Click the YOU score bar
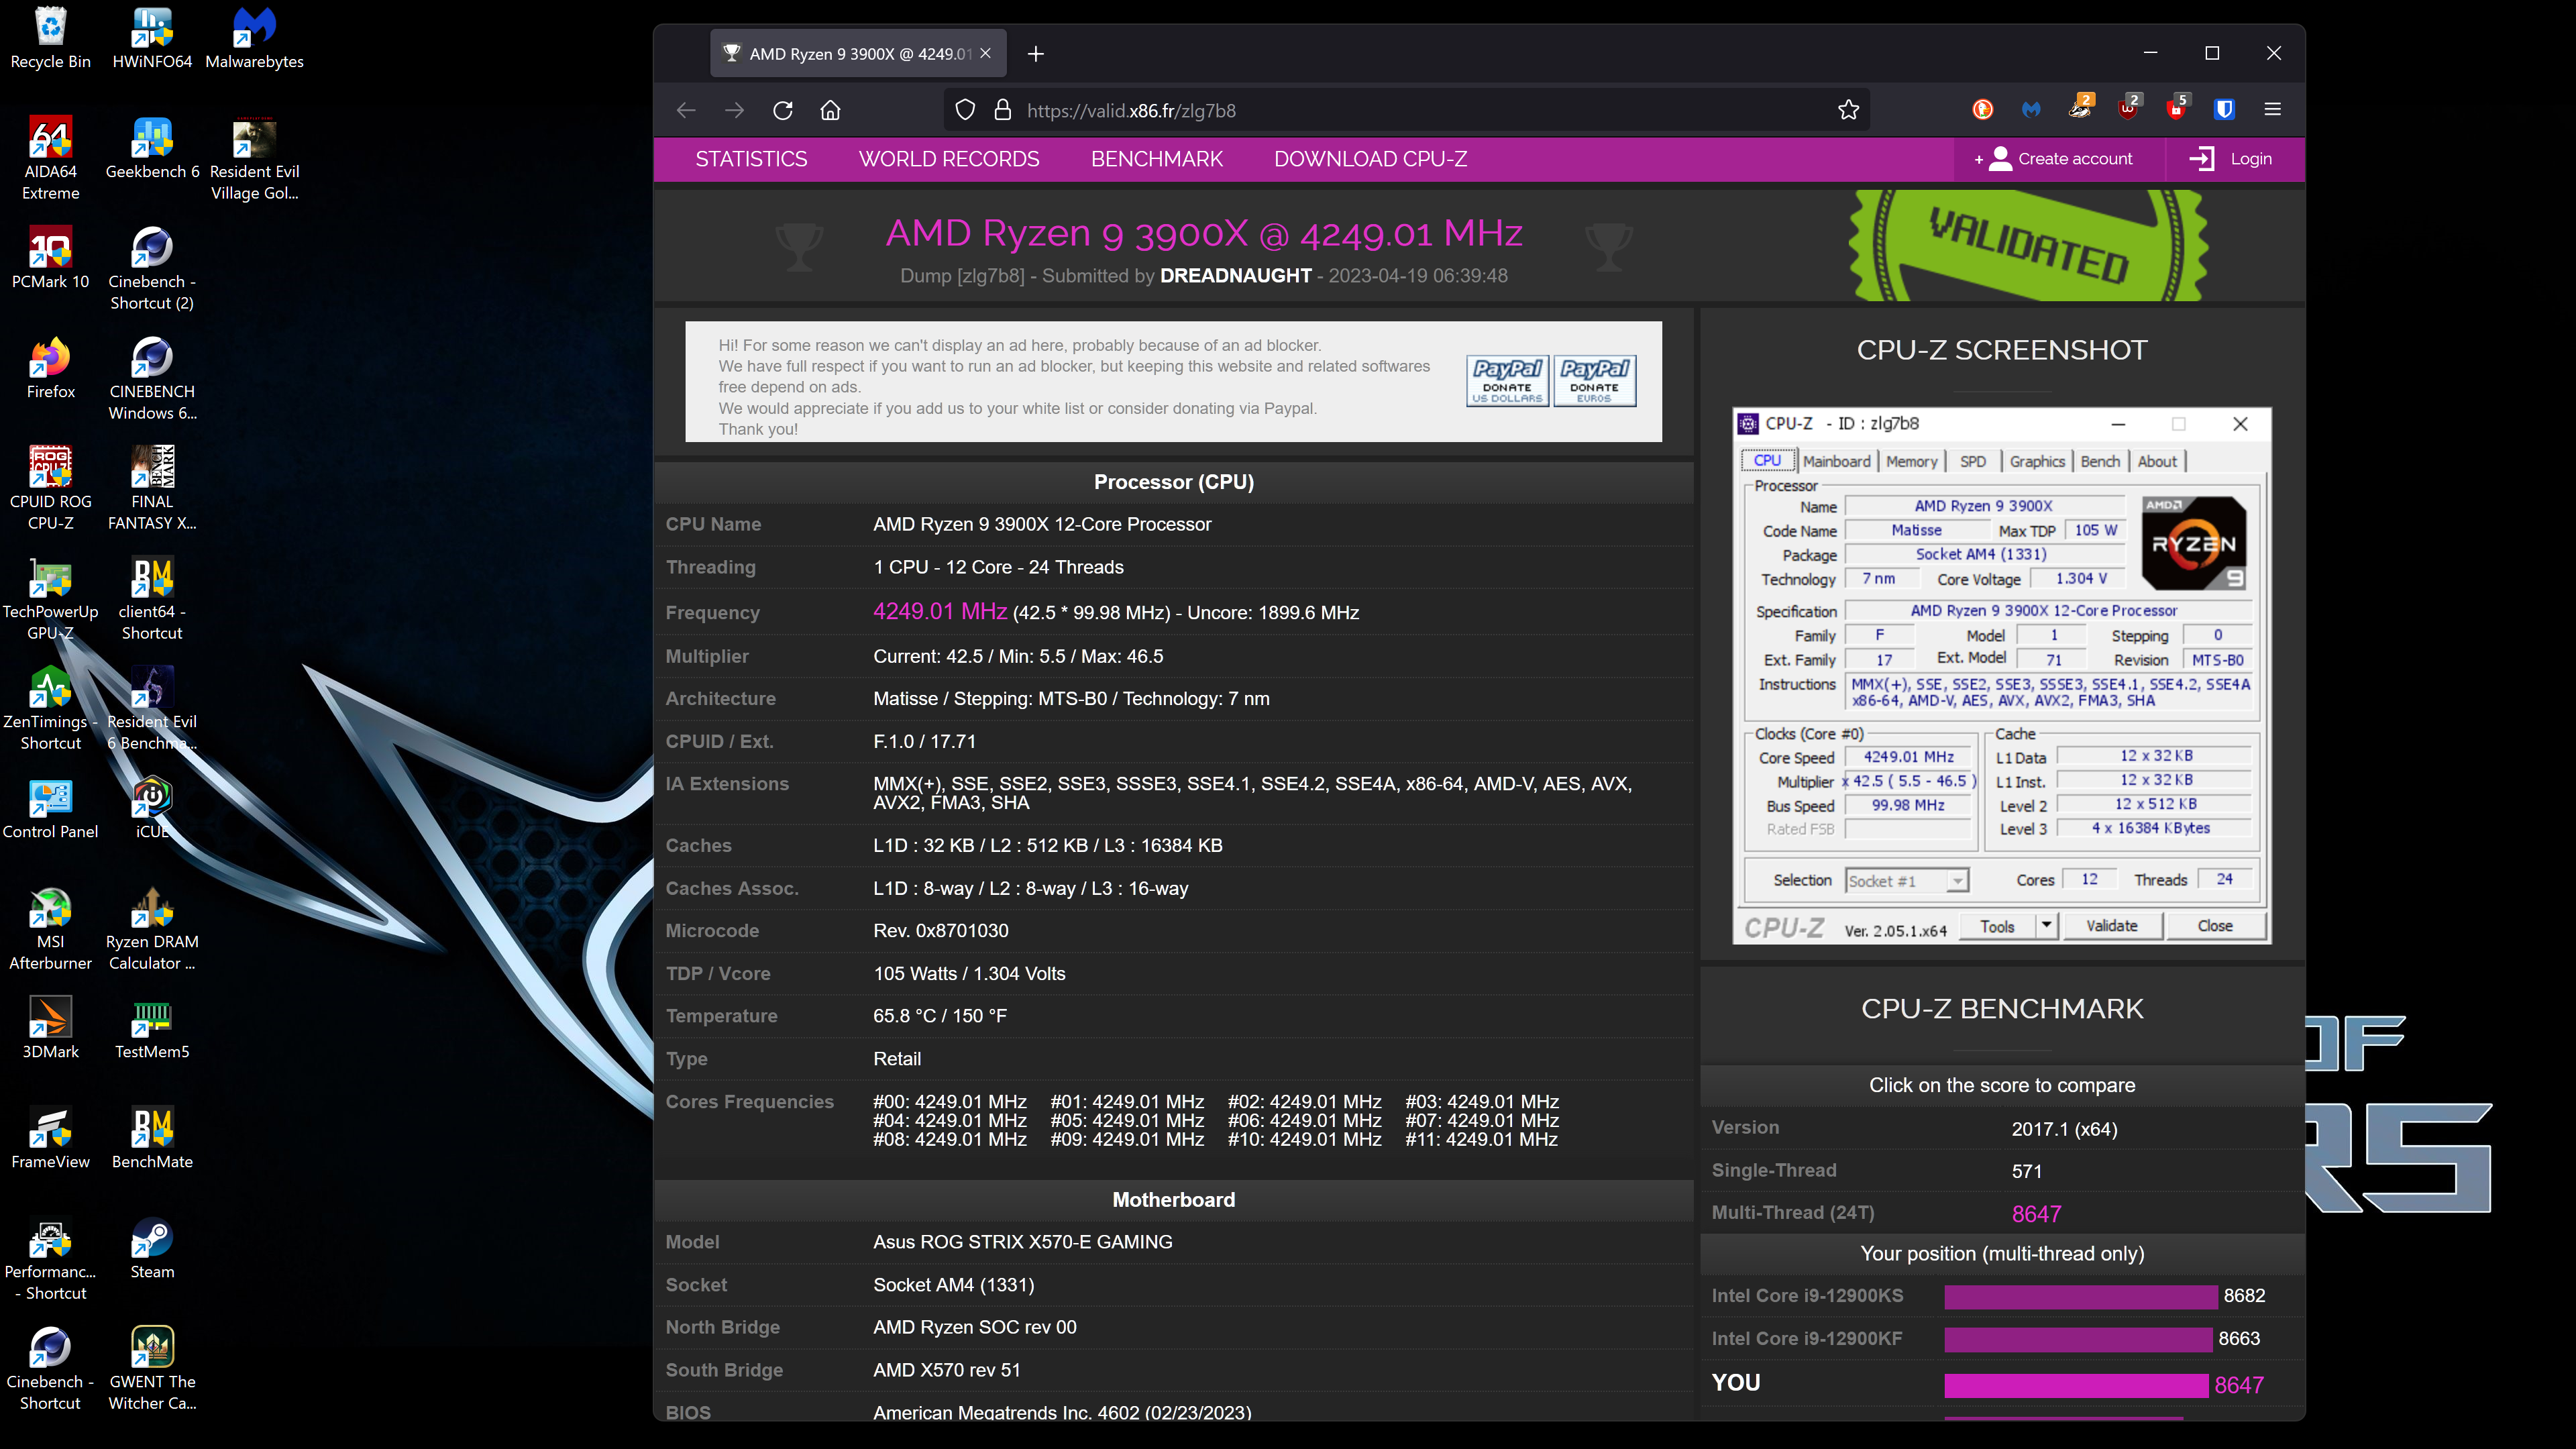The image size is (2576, 1449). 2076,1385
